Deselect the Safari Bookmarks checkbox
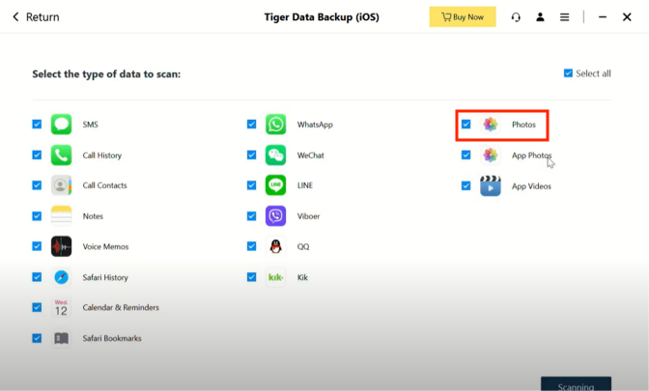 (x=37, y=338)
